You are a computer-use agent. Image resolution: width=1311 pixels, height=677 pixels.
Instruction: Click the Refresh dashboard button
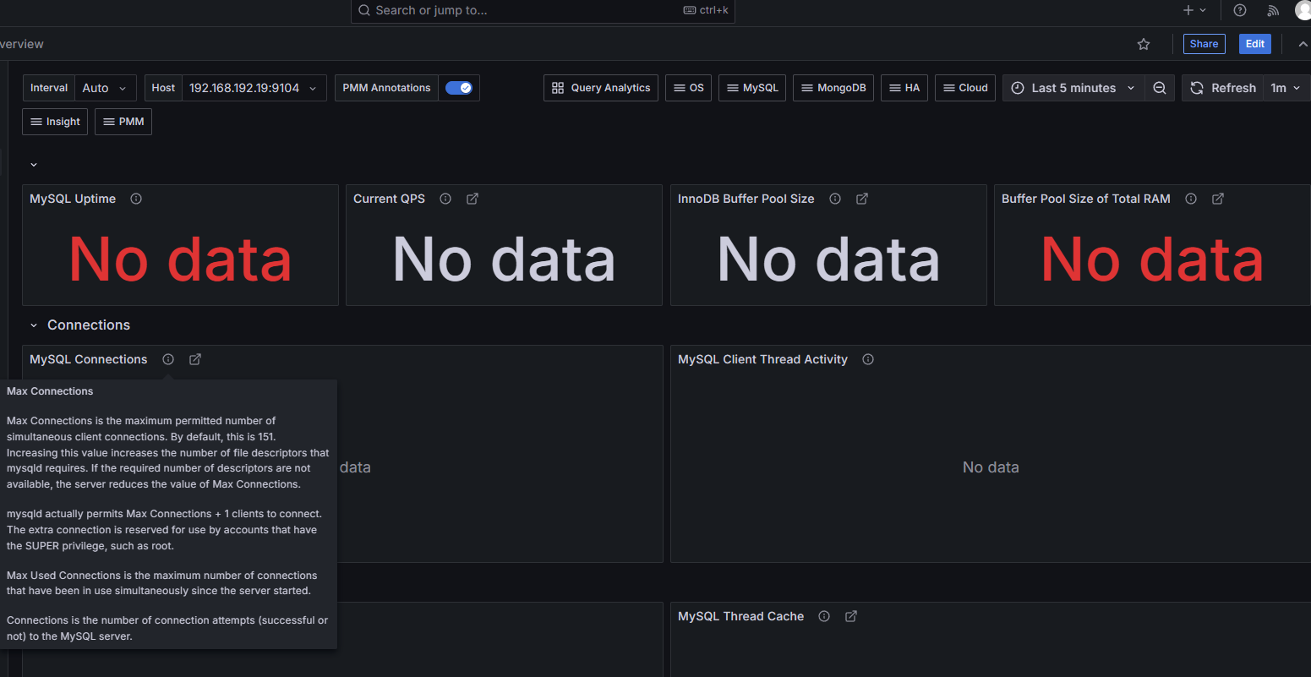click(x=1223, y=88)
